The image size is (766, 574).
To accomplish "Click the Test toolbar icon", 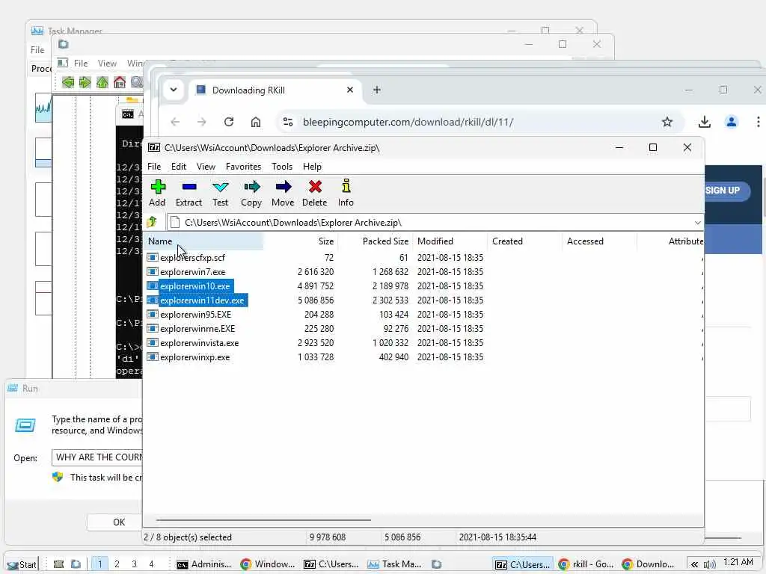I will pos(221,194).
